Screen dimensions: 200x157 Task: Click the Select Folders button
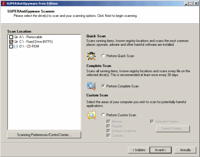(x=173, y=129)
